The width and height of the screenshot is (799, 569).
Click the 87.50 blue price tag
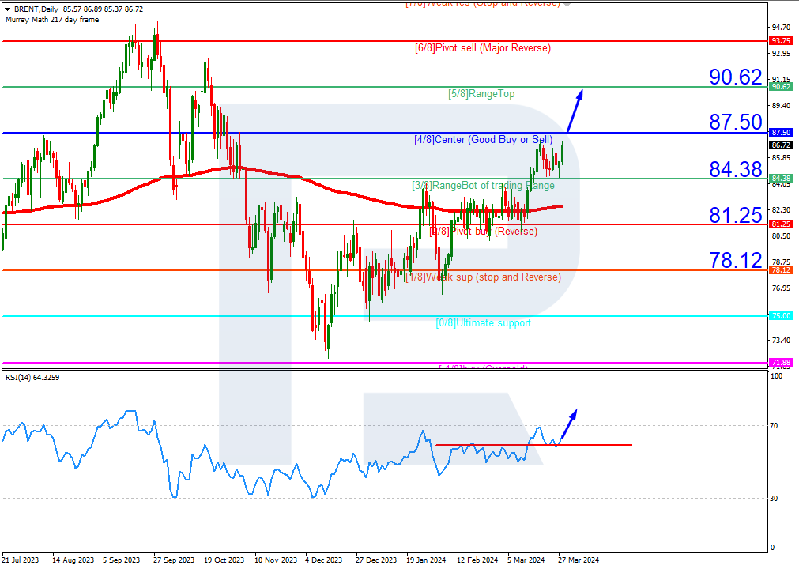click(781, 133)
